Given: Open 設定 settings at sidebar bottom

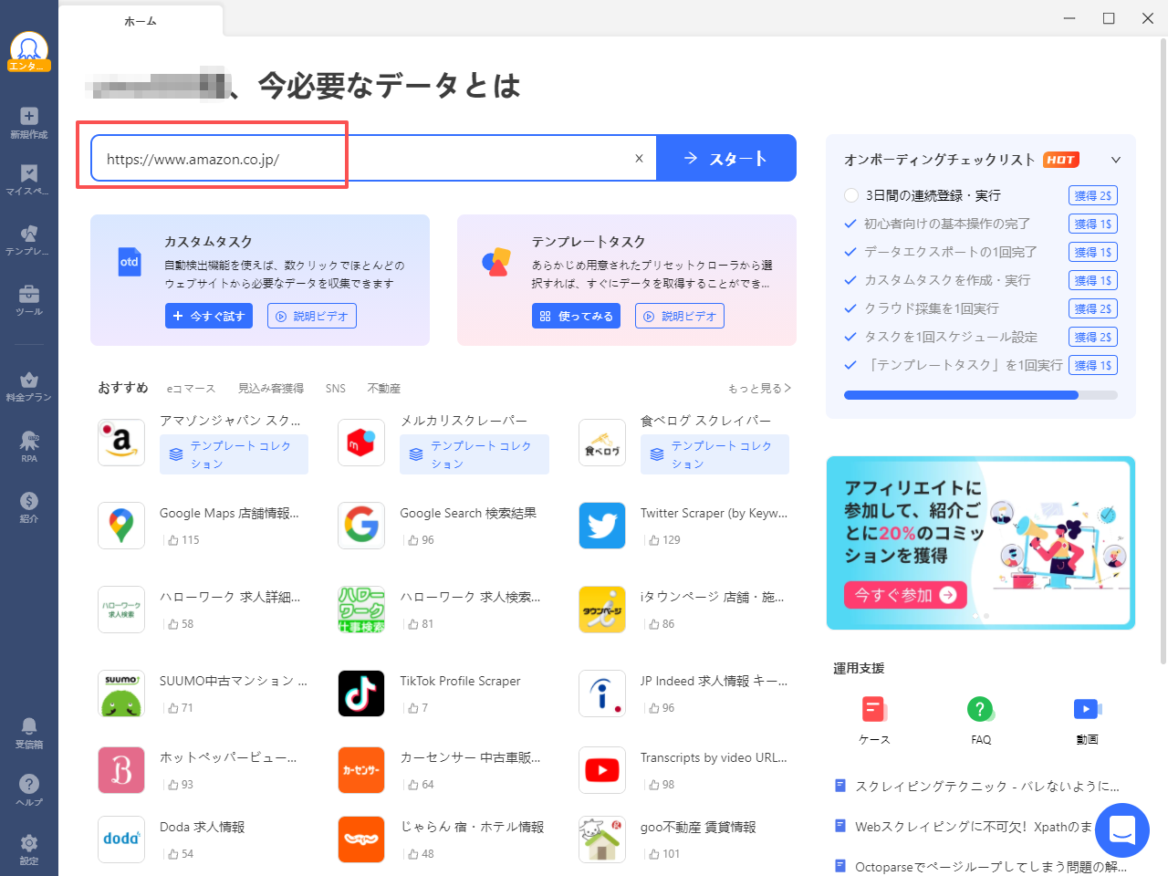Looking at the screenshot, I should tap(28, 847).
